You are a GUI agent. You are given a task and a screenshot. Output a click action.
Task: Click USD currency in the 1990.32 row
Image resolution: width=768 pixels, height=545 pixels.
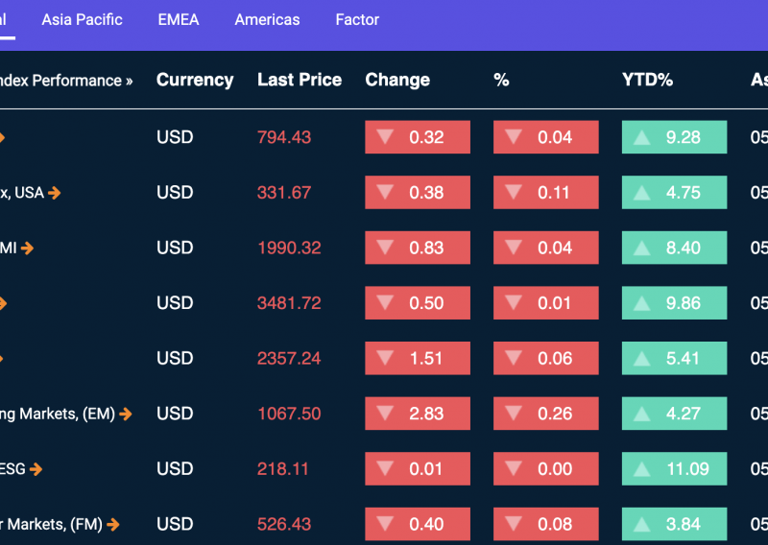click(175, 248)
